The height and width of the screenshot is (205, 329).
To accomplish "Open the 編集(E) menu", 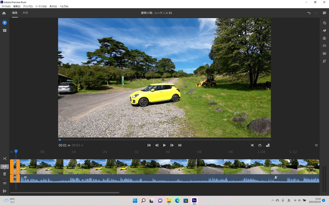I will 17,6.
